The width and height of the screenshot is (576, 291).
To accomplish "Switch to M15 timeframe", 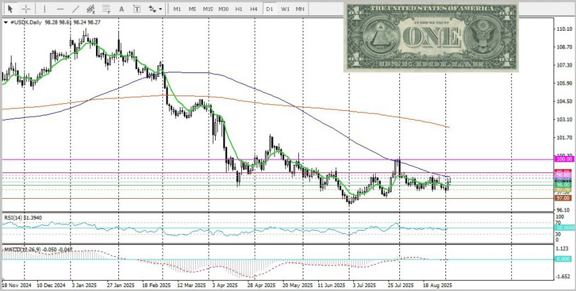I will click(x=208, y=8).
